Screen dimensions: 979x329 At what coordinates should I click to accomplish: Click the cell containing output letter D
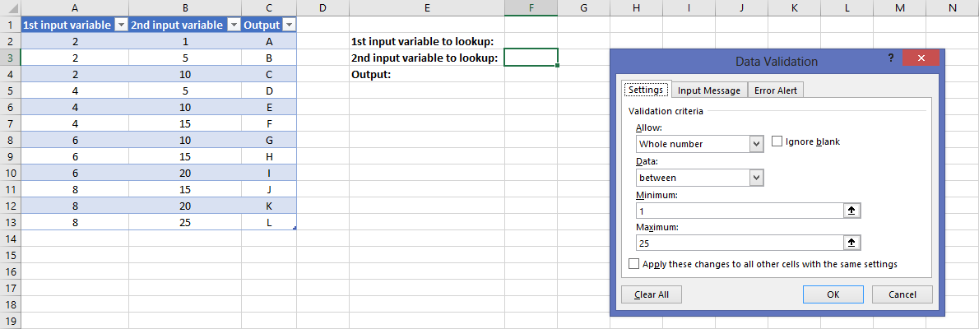(269, 90)
